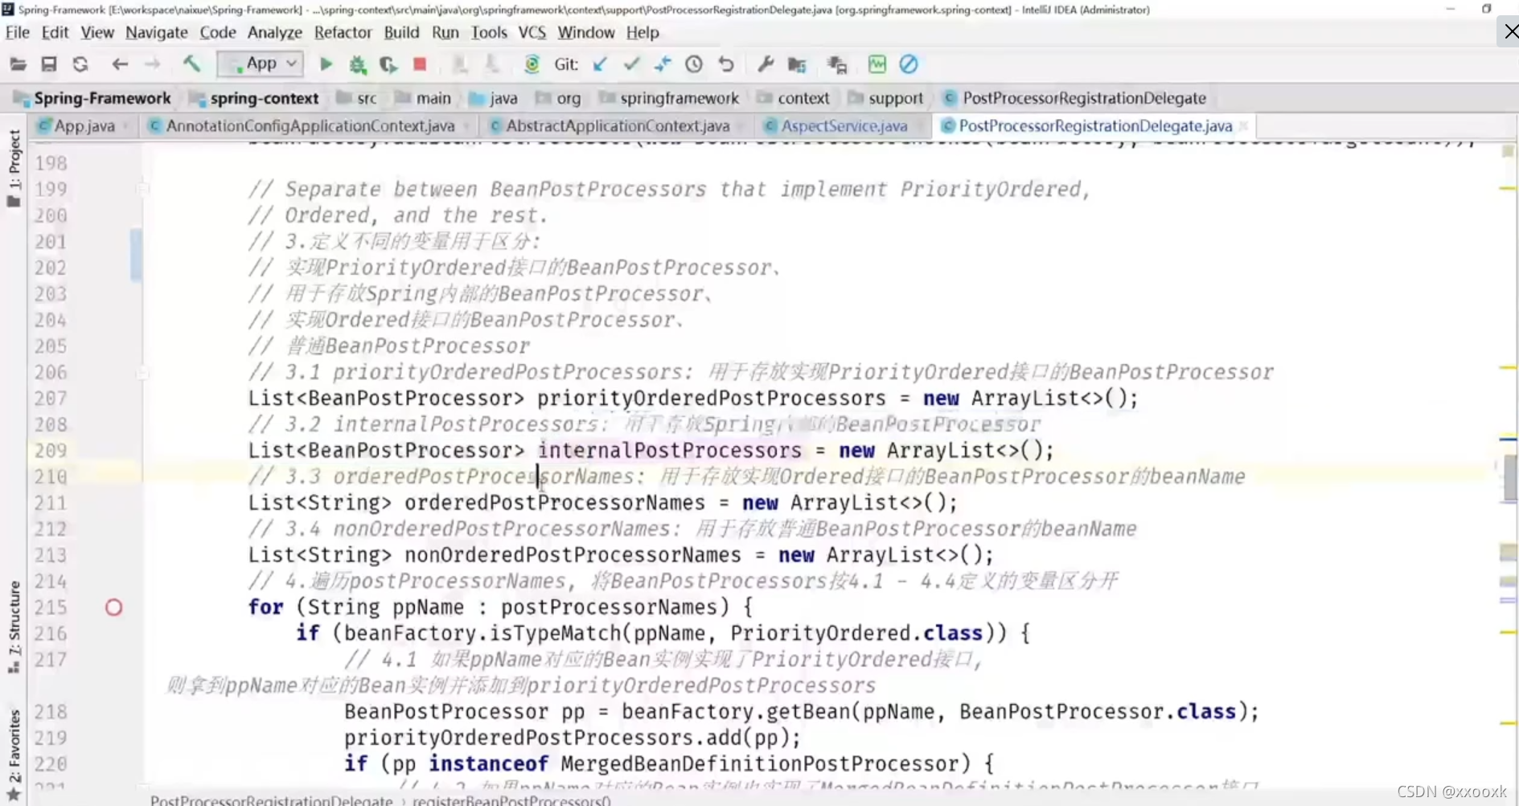Screen dimensions: 1519x806
Task: Switch to AspectService.java tab
Action: point(844,125)
